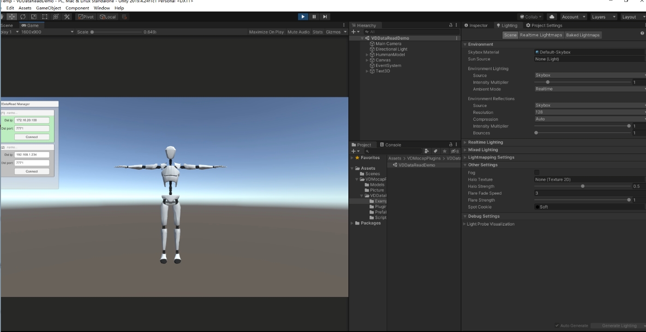Open the VDDataReadDemo scene options menu
This screenshot has width=646, height=332.
click(457, 38)
